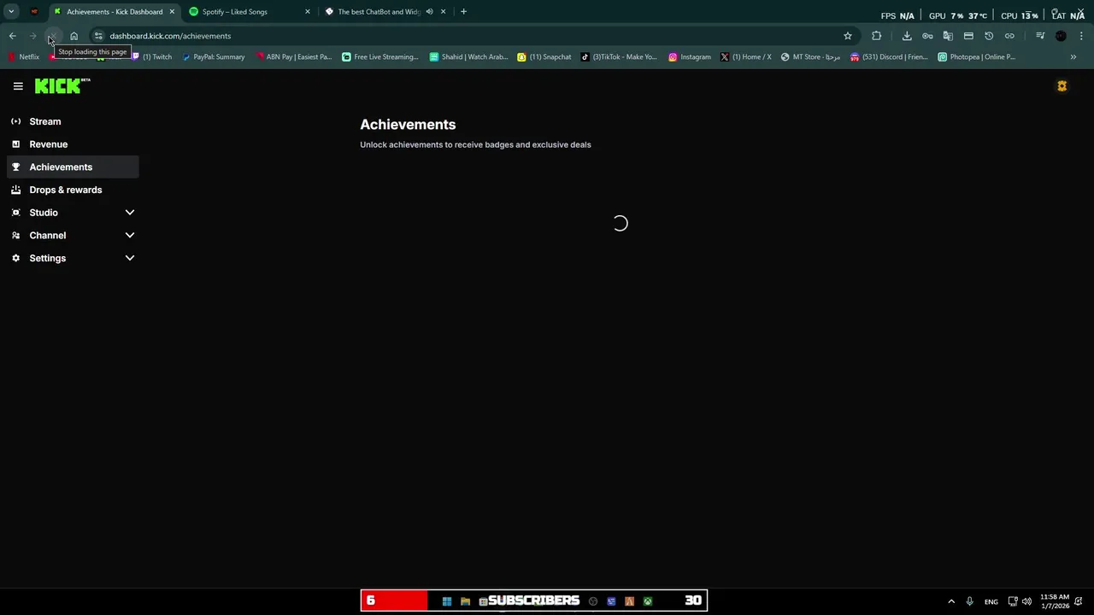
Task: Open File Explorer from the taskbar
Action: pos(465,601)
